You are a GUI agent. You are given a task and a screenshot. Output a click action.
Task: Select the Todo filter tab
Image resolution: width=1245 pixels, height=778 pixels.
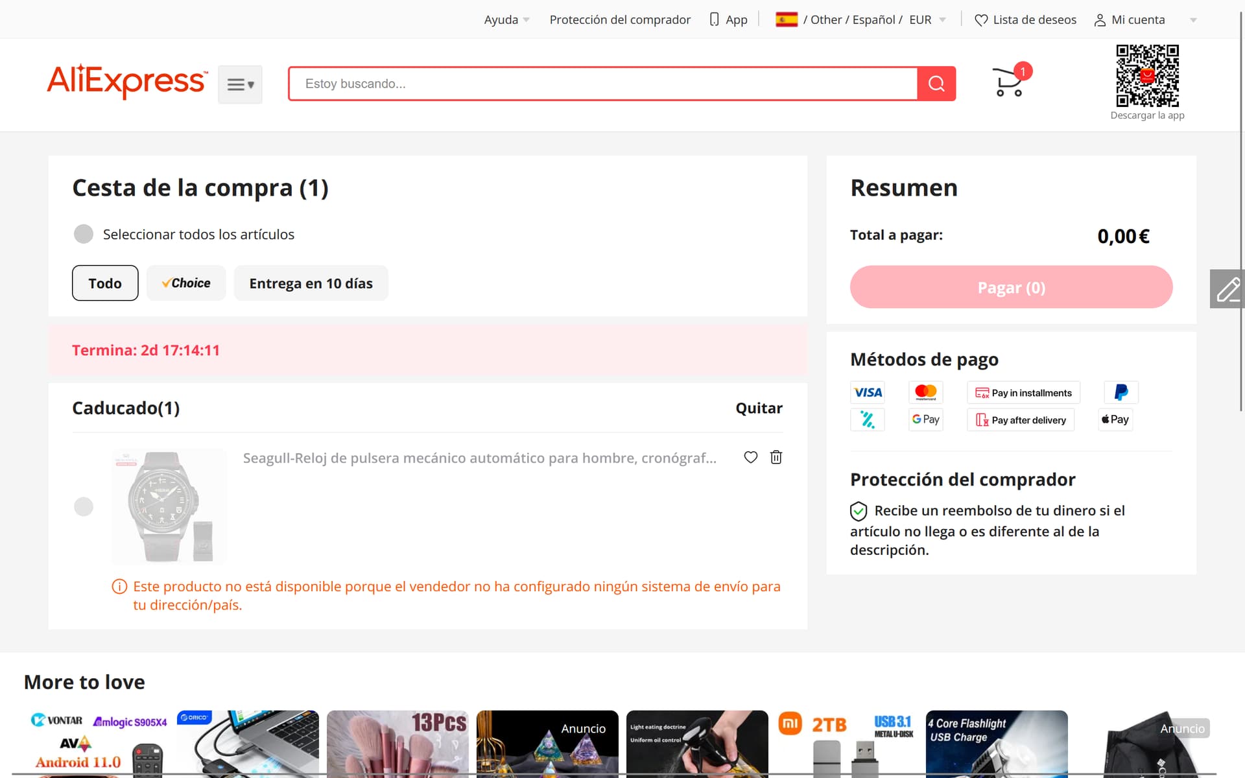(105, 283)
